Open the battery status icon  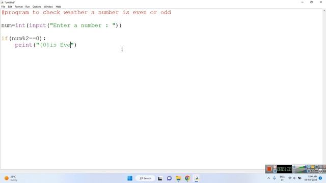coord(300,178)
